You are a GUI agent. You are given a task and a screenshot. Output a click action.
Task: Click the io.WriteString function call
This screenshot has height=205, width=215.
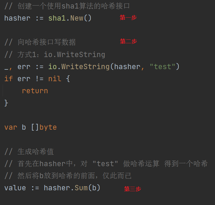(x=79, y=67)
